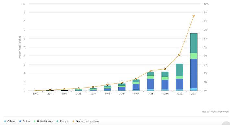Click the 2019 market share line marker
The width and height of the screenshot is (230, 125).
(x=165, y=69)
